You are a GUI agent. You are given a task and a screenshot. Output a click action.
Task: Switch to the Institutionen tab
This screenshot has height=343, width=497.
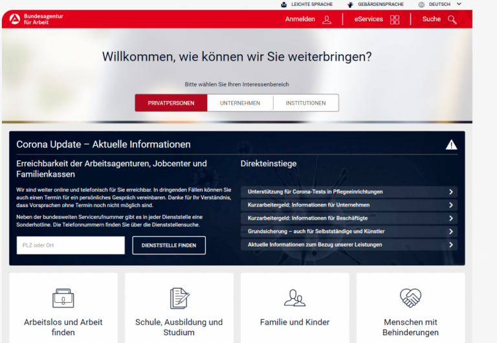[305, 103]
